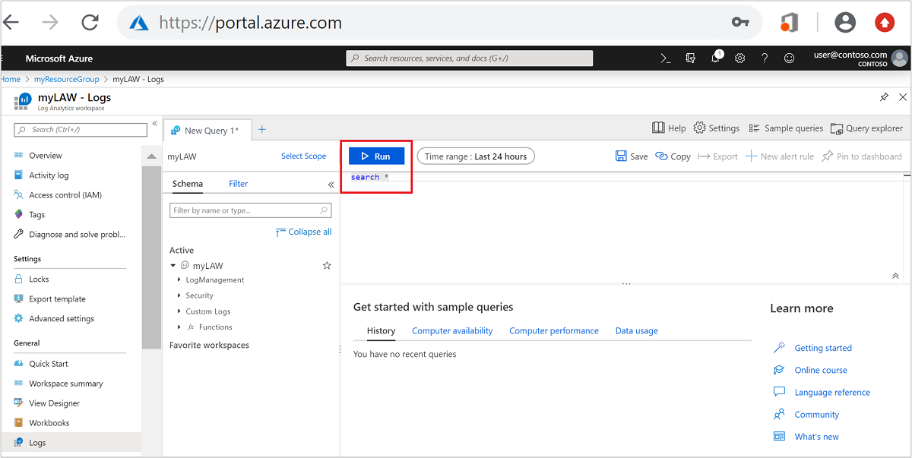
Task: Click the top search resources box
Action: [469, 58]
